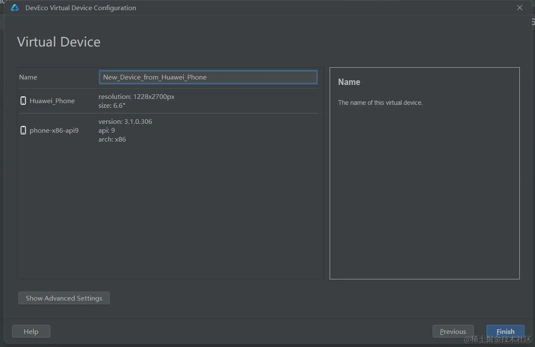Select the Huawei_Phone hardware row label

(x=52, y=101)
